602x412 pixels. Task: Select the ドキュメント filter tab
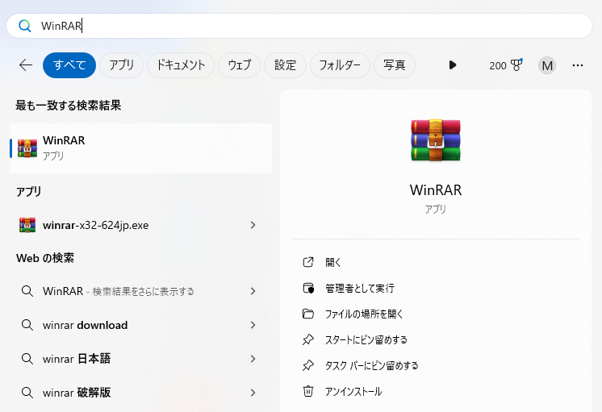(181, 65)
